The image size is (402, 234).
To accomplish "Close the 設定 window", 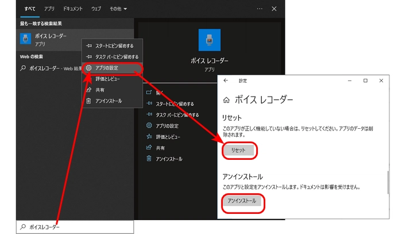I will (x=381, y=80).
